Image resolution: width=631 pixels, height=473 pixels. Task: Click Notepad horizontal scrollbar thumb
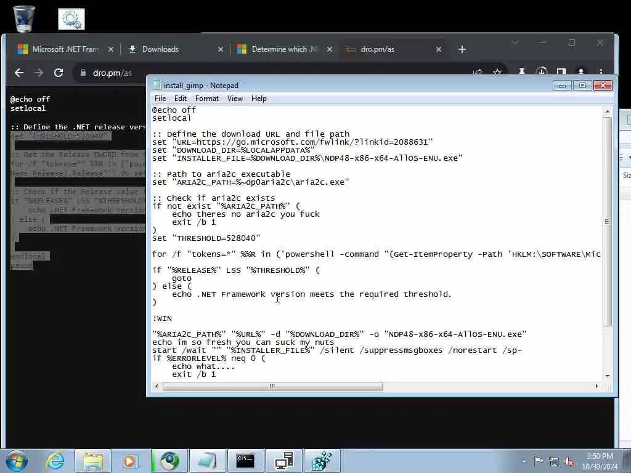(272, 386)
